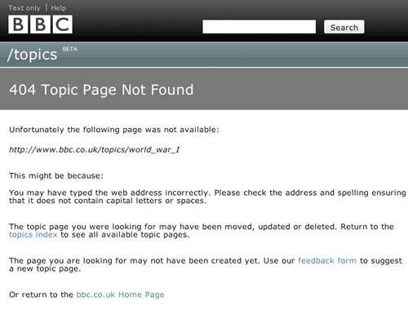Click 'Unfortunately the following page was not available' text
Screen dimensions: 408x310
tap(114, 130)
